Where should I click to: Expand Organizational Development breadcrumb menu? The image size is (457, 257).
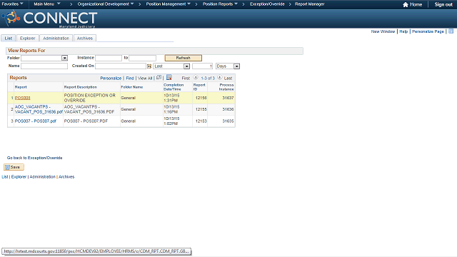coord(106,4)
